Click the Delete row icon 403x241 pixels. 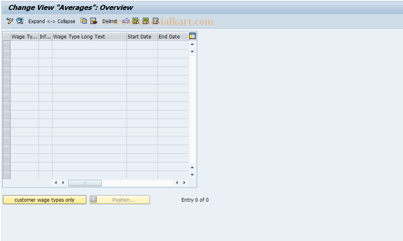[94, 21]
